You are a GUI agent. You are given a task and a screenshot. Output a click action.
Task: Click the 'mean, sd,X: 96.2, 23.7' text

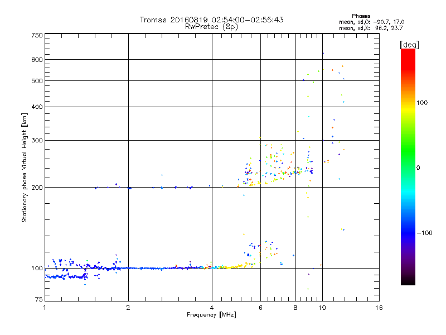coord(371,28)
